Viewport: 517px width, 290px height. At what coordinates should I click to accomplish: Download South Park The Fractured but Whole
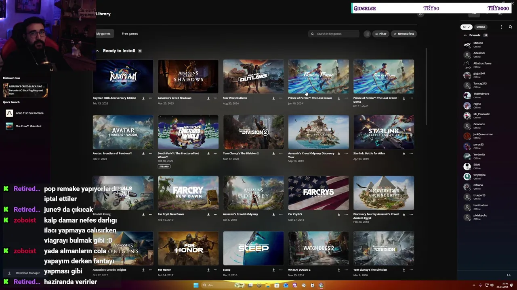[208, 153]
